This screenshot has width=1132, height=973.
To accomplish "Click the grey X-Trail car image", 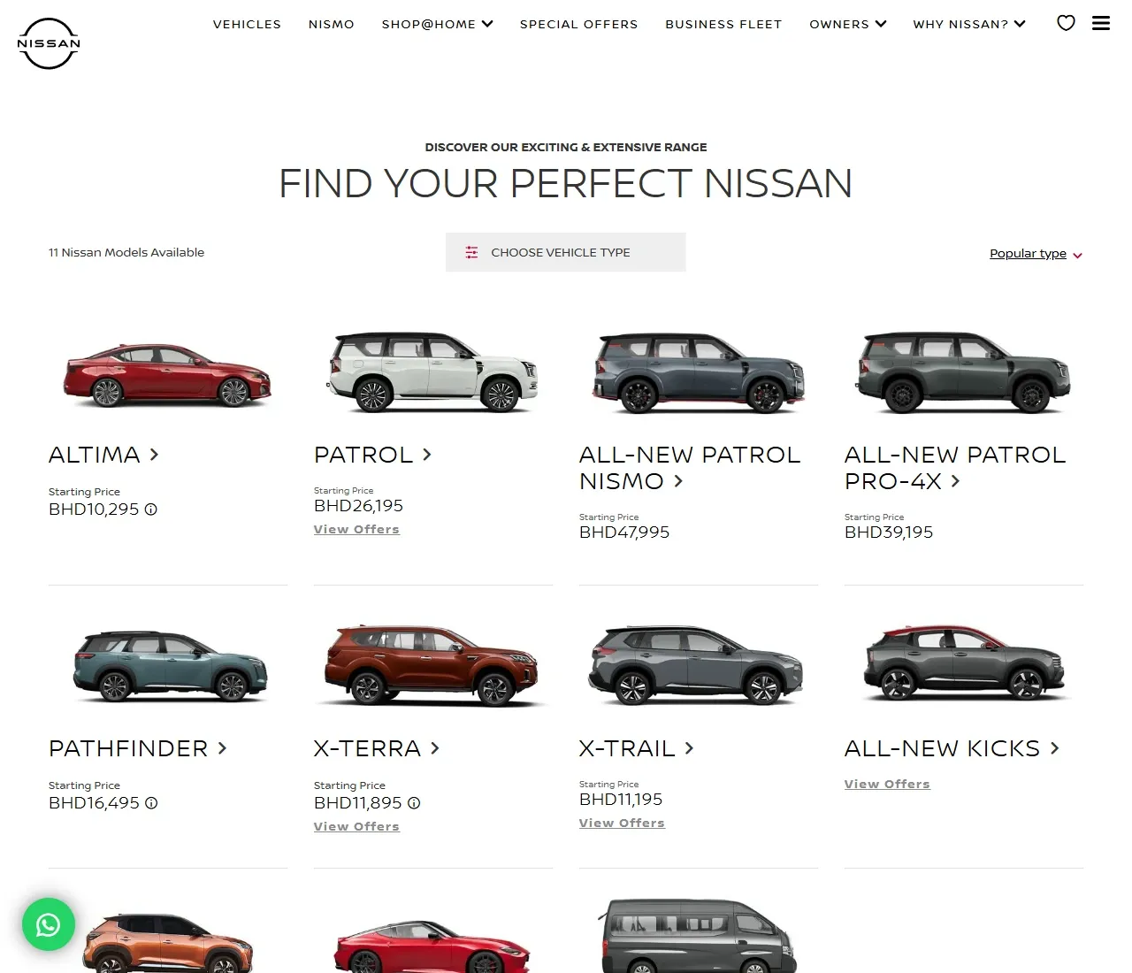I will click(697, 665).
